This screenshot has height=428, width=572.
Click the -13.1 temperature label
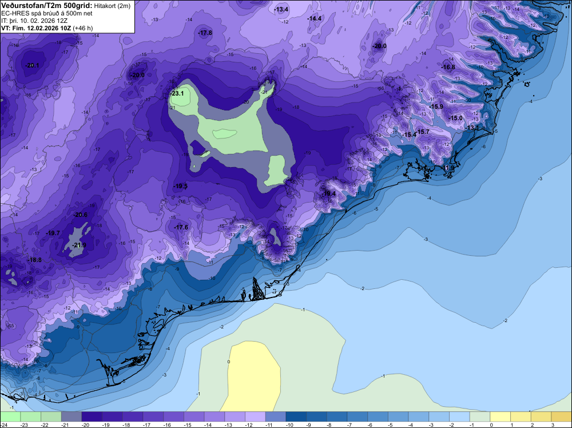click(473, 128)
